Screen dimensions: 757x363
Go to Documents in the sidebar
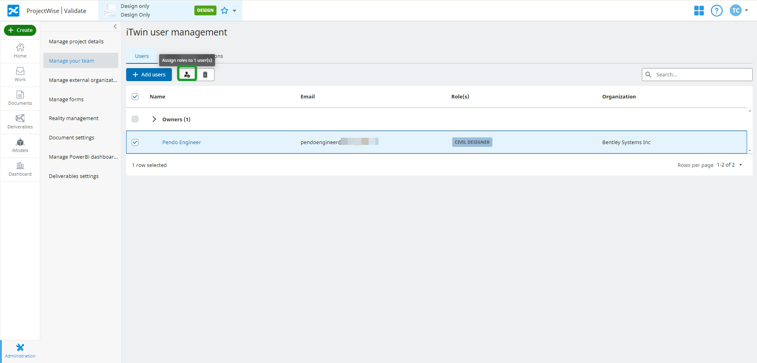20,98
